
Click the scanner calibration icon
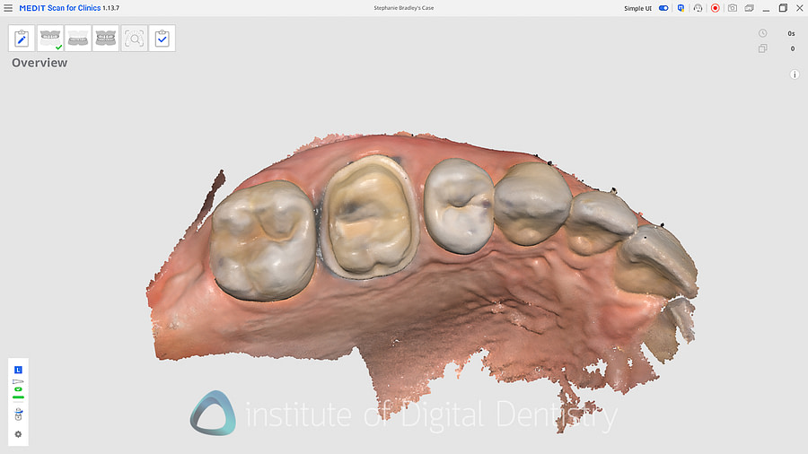(18, 415)
